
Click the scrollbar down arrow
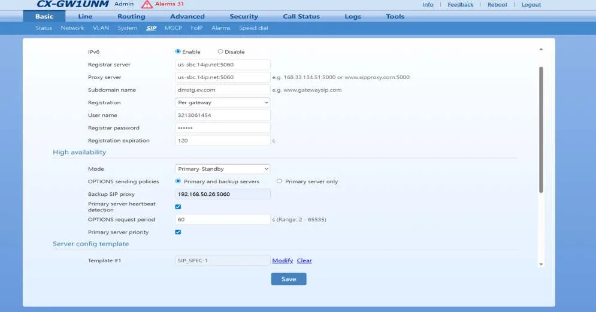tap(541, 265)
